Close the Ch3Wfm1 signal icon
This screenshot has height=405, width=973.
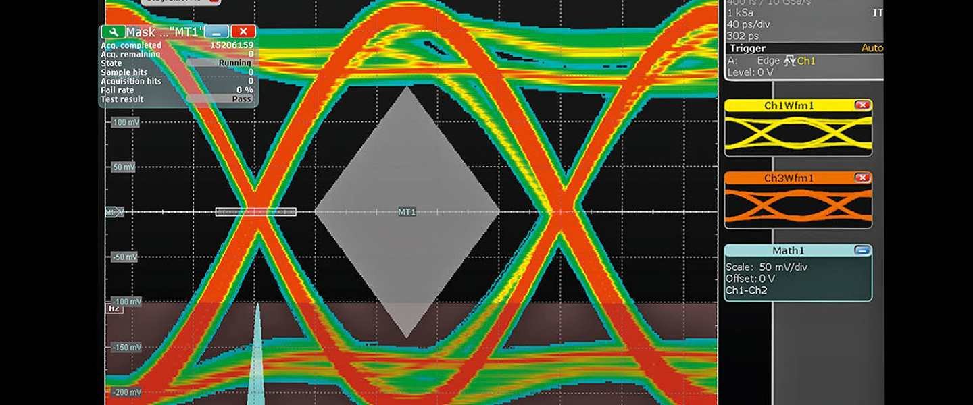point(862,178)
